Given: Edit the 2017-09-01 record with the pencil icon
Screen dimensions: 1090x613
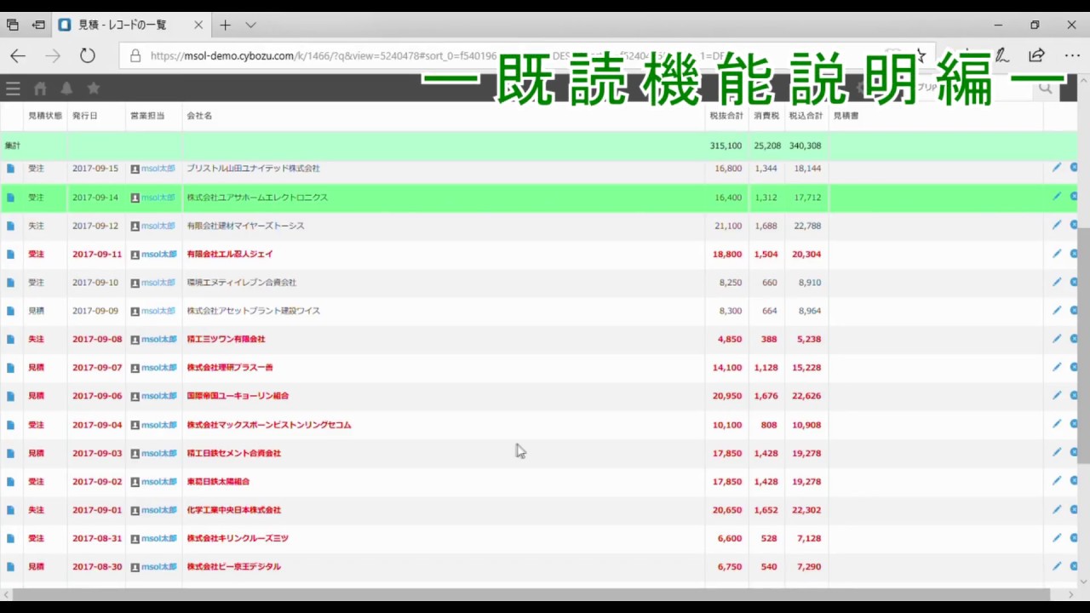Looking at the screenshot, I should [x=1057, y=509].
